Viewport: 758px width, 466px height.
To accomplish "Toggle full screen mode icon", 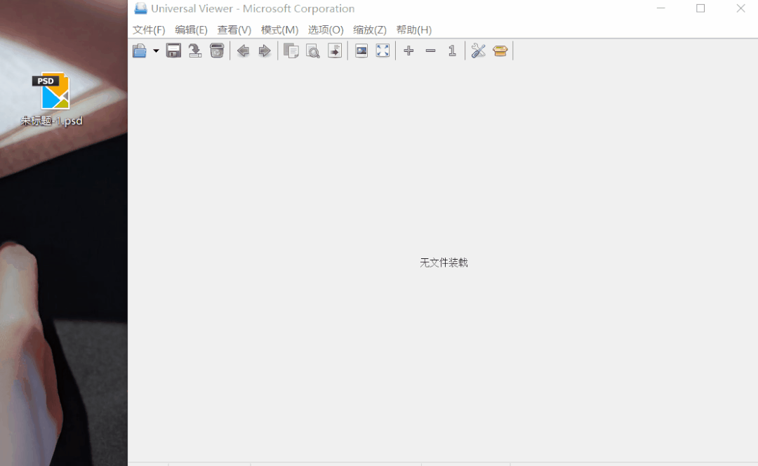I will click(x=383, y=51).
